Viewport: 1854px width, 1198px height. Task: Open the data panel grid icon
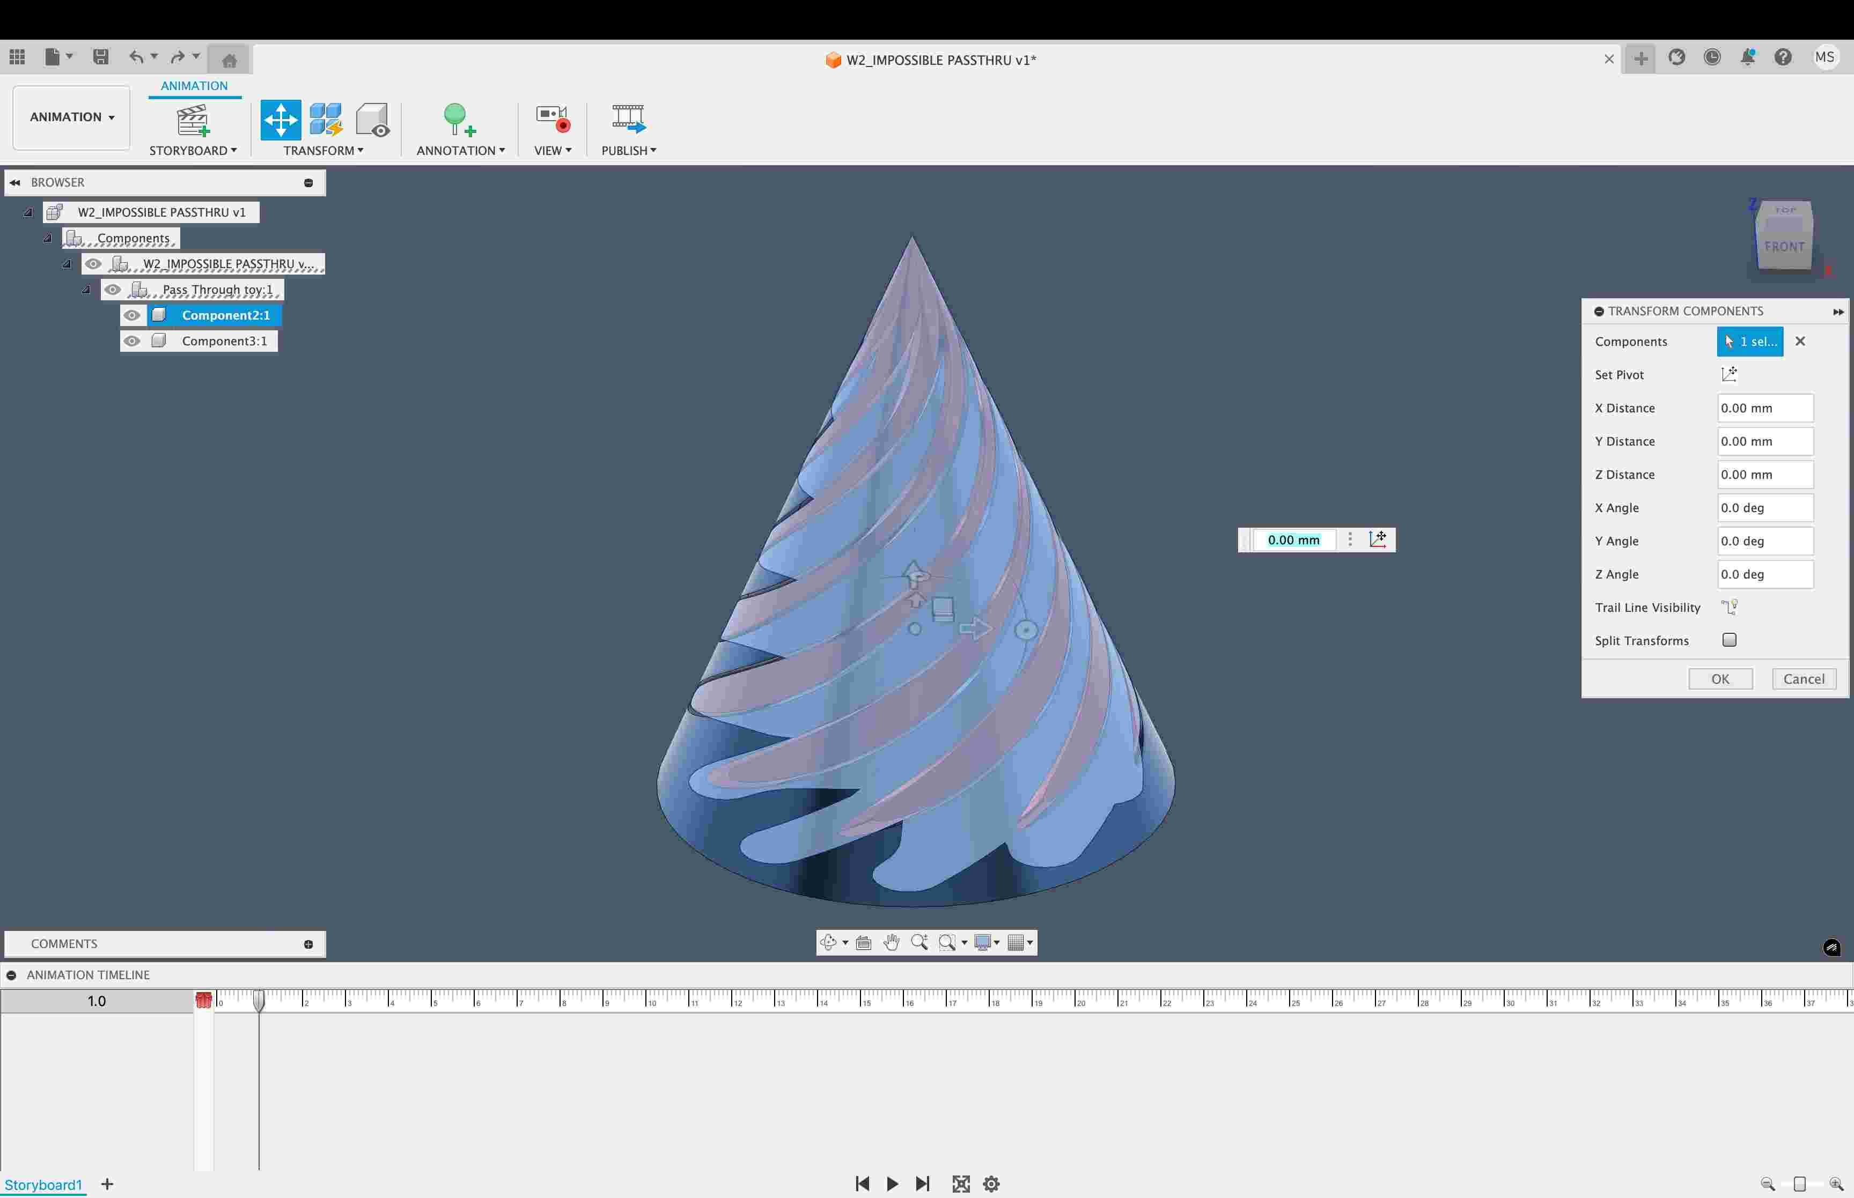coord(17,57)
